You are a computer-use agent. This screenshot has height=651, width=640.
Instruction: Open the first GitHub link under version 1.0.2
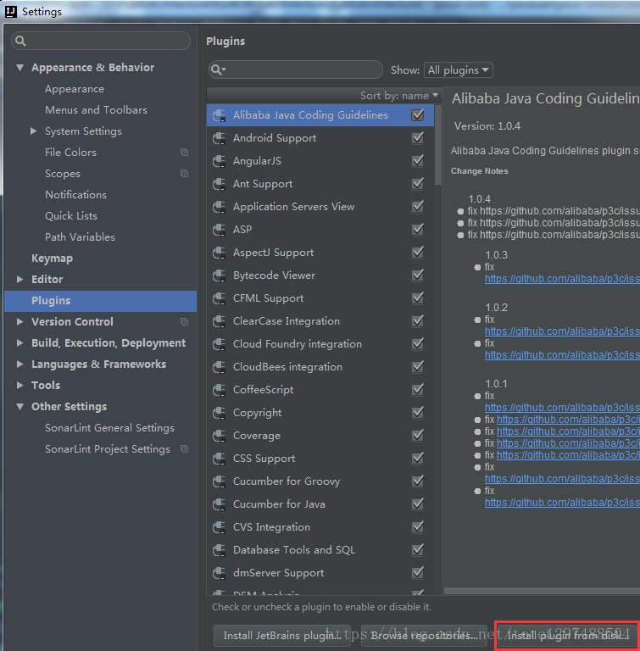tap(562, 331)
